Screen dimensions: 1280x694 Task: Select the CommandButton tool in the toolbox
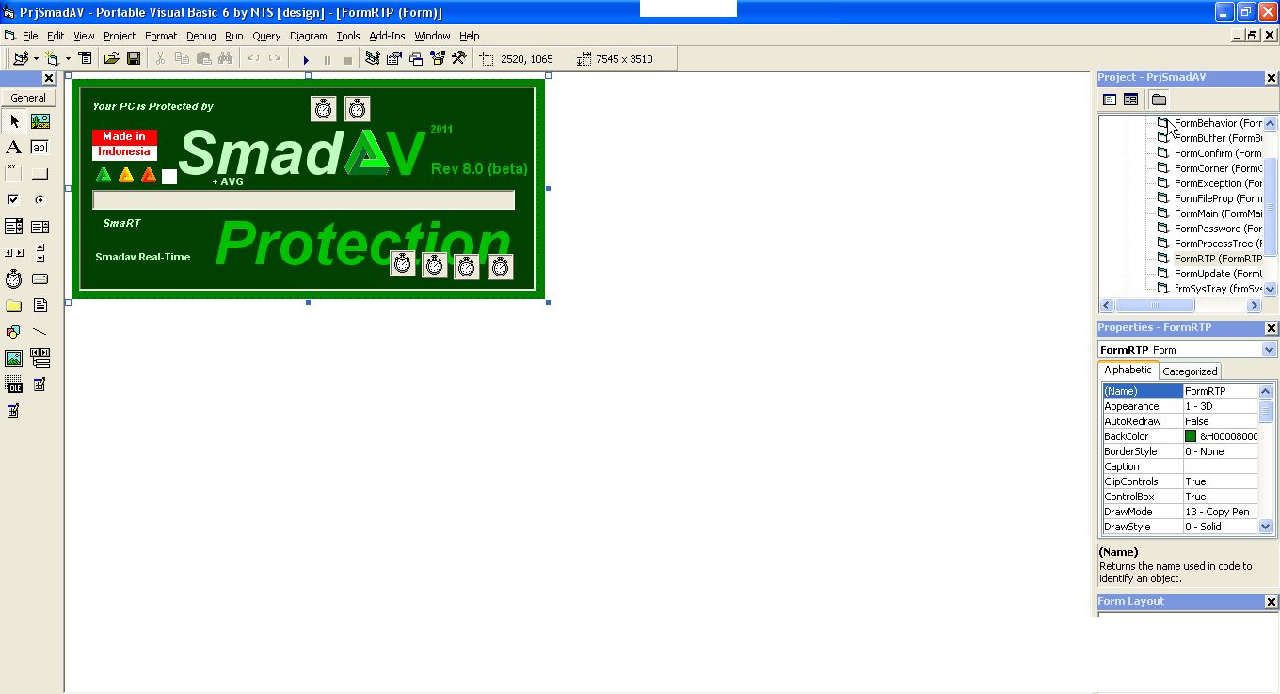[x=40, y=174]
